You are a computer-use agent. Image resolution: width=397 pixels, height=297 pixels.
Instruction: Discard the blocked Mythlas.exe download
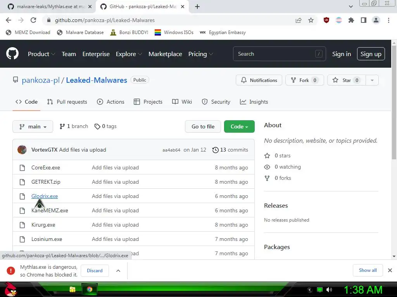click(95, 270)
